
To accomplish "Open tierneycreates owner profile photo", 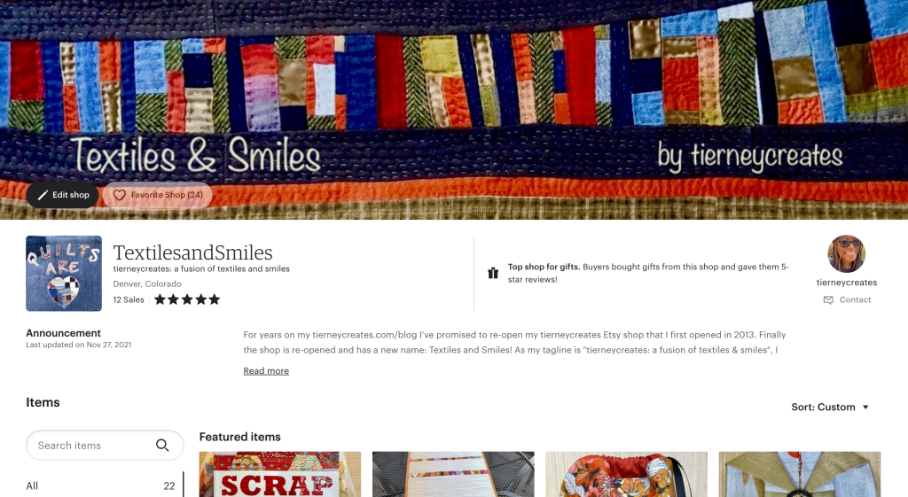I will click(846, 254).
